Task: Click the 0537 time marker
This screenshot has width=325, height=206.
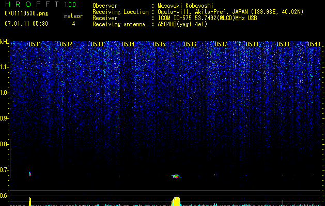Action: (x=221, y=44)
